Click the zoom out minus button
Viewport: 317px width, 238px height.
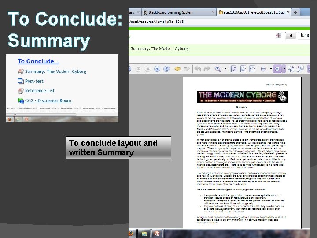click(263, 69)
